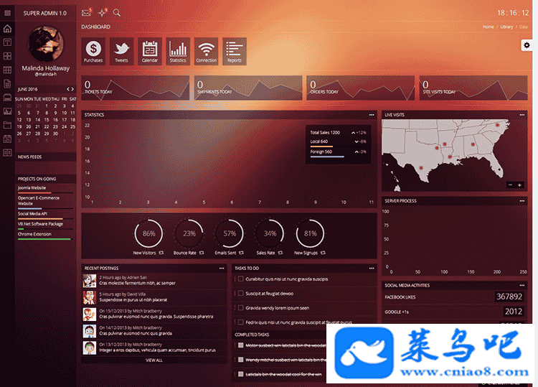Check 'Fedrix quis nisi ut nunc' task
The height and width of the screenshot is (387, 538).
click(x=241, y=322)
